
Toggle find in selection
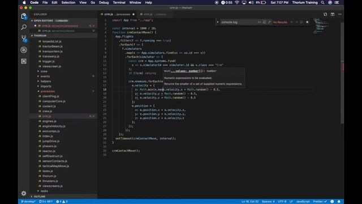pos(301,22)
